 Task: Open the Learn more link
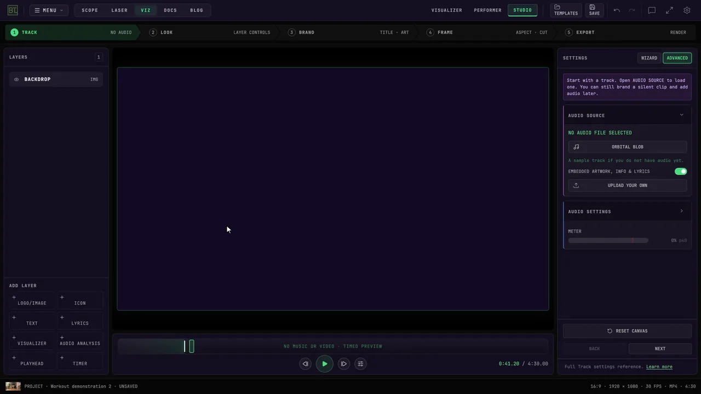pos(659,367)
